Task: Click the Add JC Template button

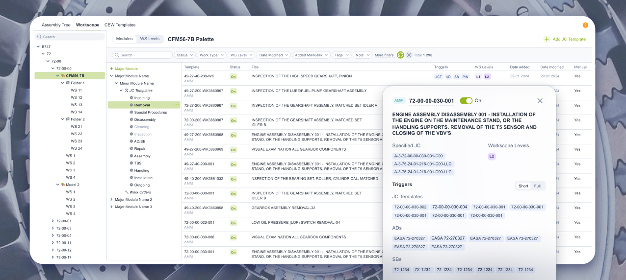Action: point(565,39)
